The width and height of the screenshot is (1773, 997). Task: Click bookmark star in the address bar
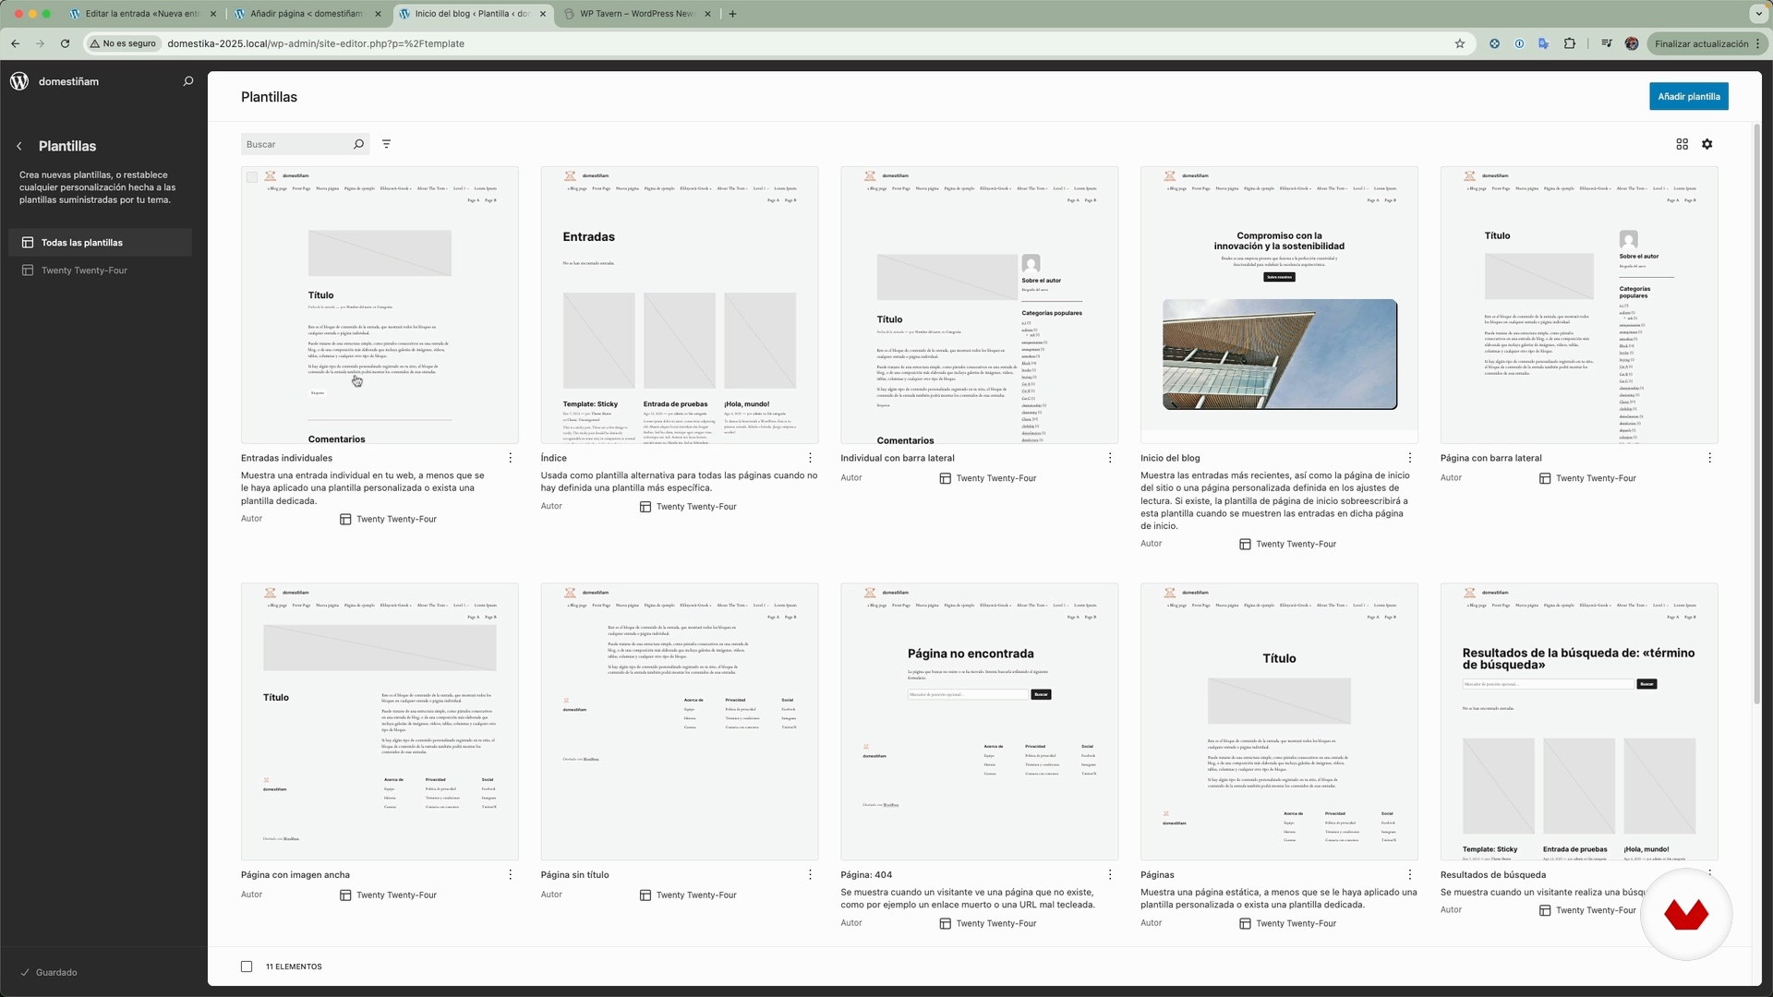tap(1460, 43)
